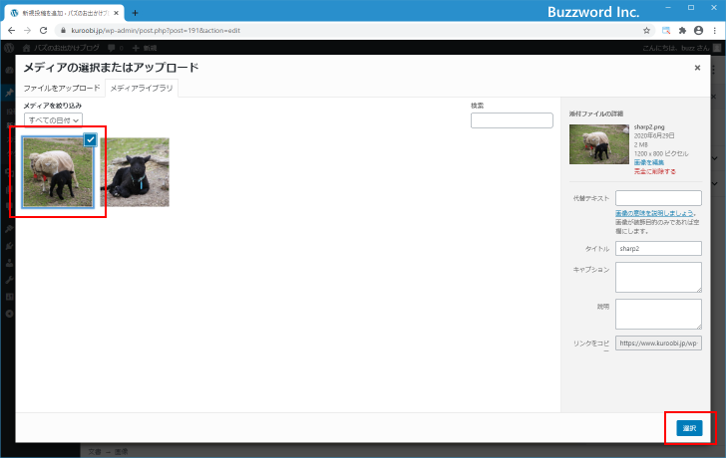726x458 pixels.
Task: Click the 画像を編集 link
Action: click(x=647, y=162)
